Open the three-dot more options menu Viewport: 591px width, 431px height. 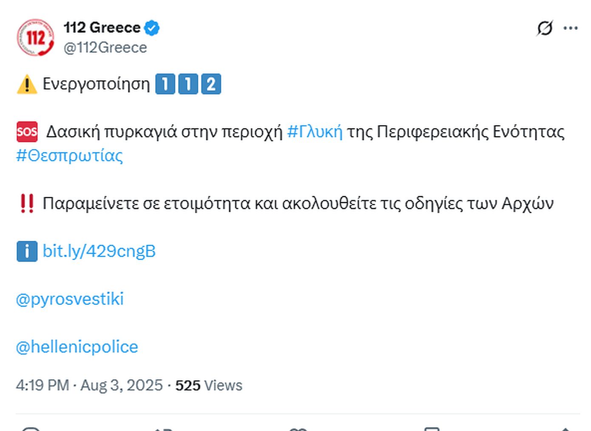pos(570,28)
